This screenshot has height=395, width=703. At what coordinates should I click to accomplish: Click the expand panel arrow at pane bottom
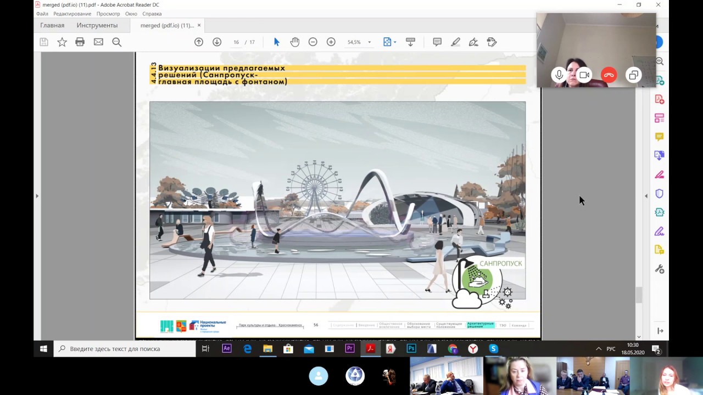point(660,331)
